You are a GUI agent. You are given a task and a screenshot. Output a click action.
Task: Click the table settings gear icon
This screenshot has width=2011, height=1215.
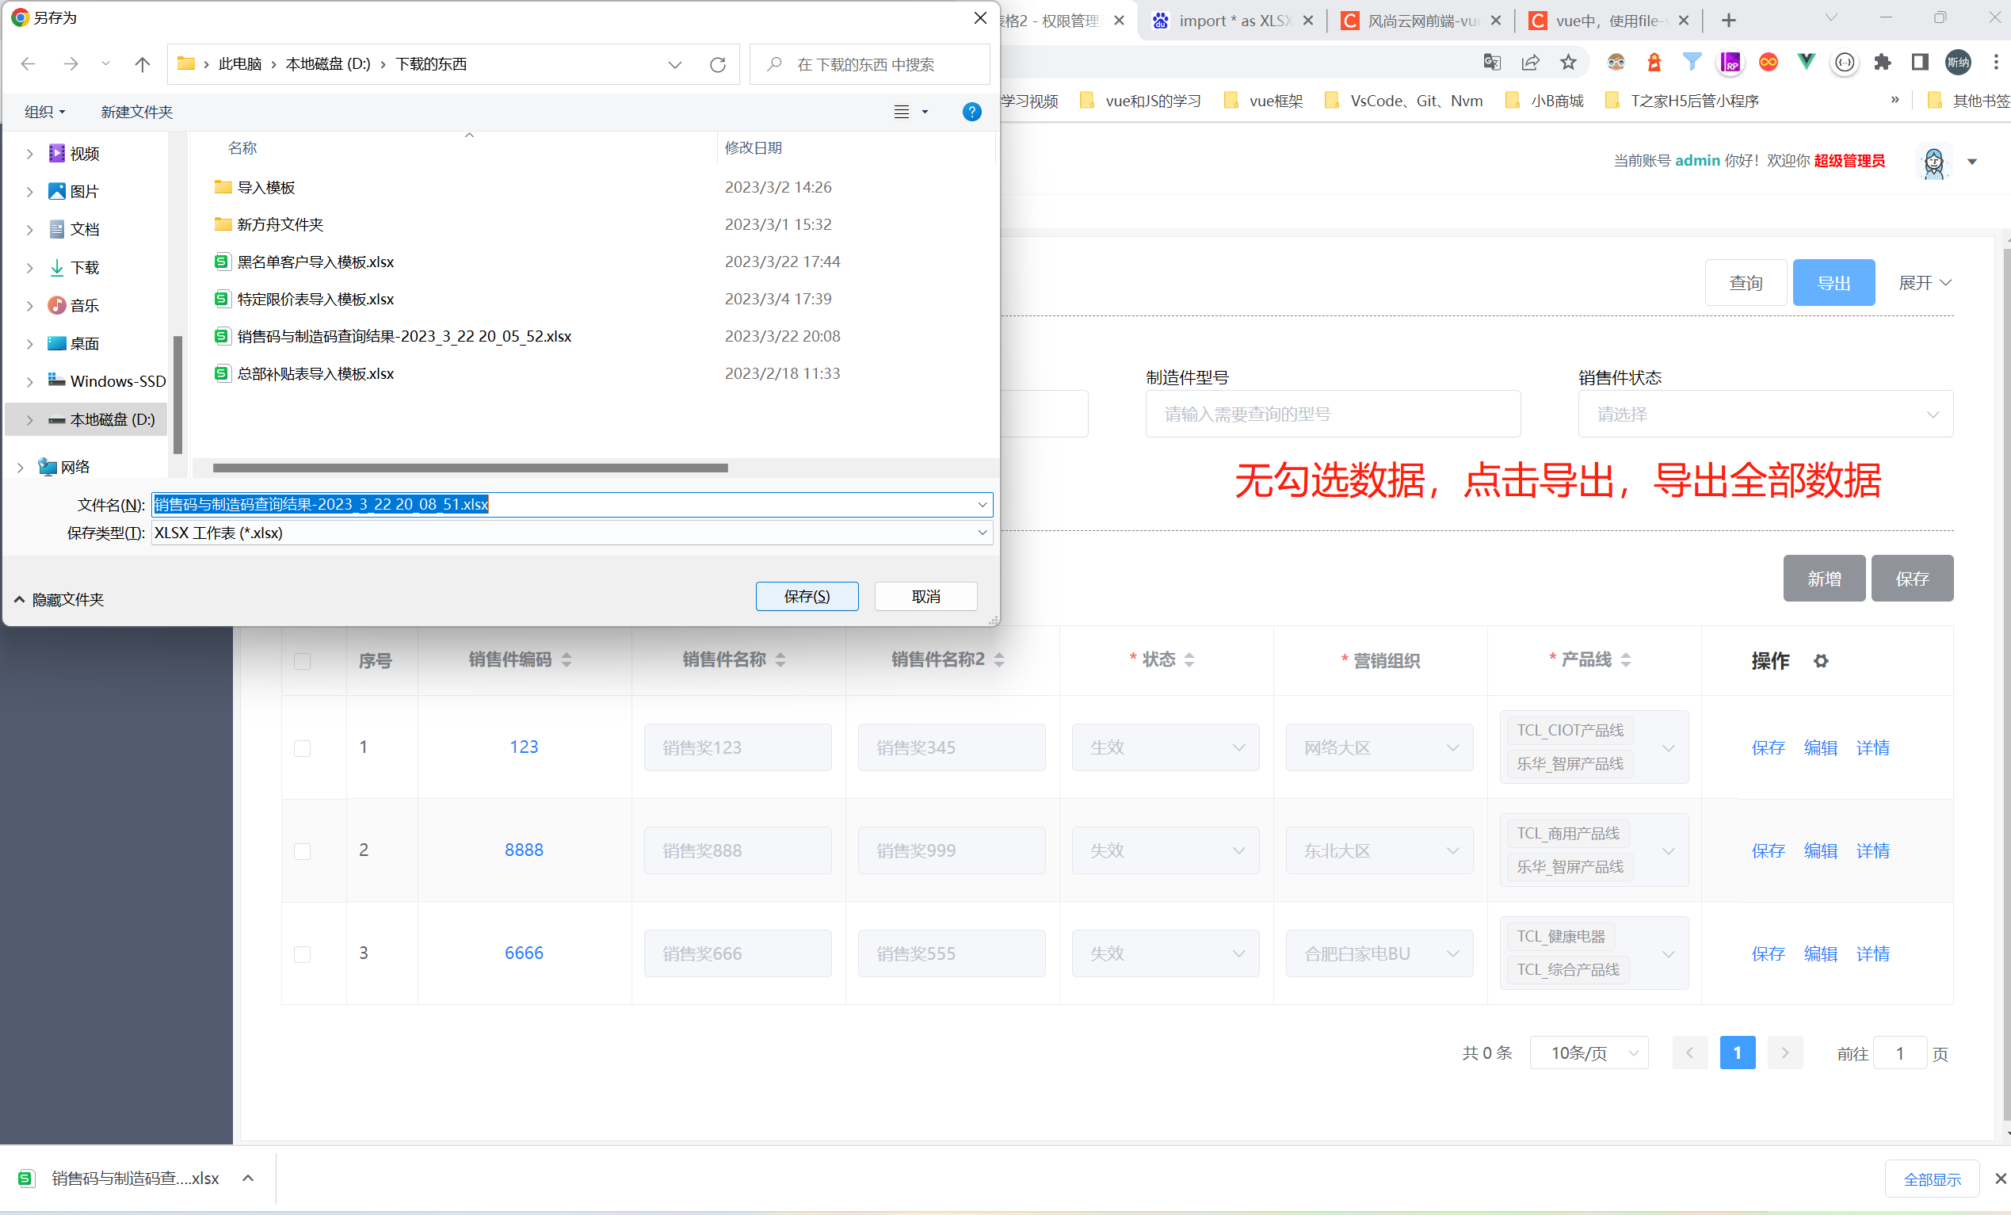(x=1820, y=660)
